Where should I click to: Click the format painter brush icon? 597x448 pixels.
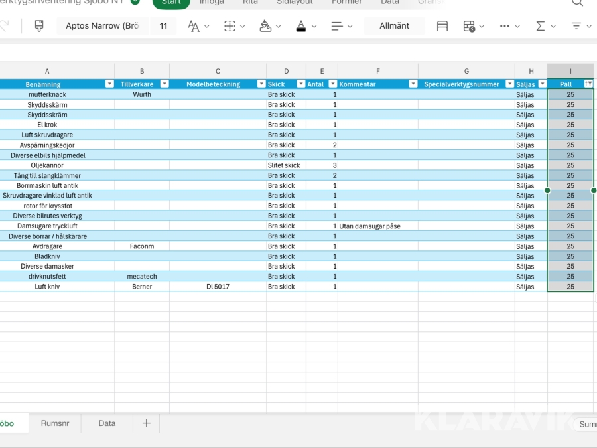point(39,26)
